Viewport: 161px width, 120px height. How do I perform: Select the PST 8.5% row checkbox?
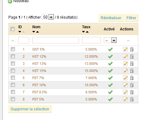tap(13, 92)
